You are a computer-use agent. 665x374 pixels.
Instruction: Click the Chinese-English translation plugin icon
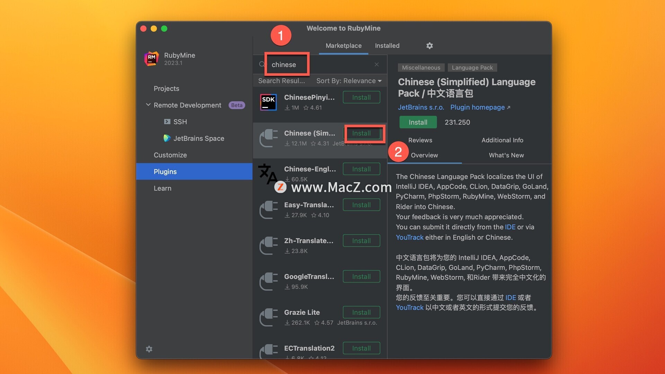pyautogui.click(x=268, y=174)
